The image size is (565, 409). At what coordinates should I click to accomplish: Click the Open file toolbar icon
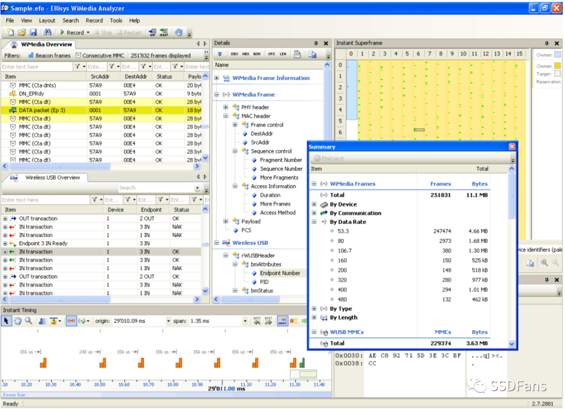(22, 32)
